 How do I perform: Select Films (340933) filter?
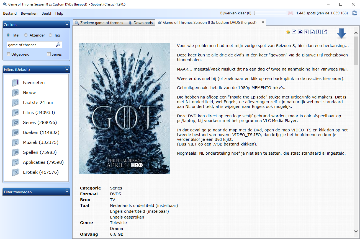click(x=39, y=112)
